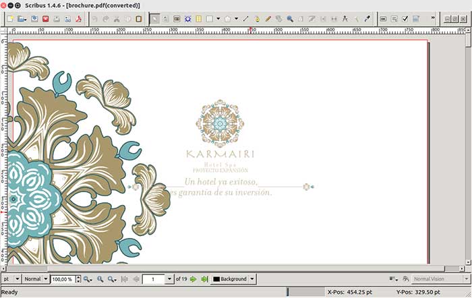Create a new document with New icon
472x298 pixels.
coord(11,19)
